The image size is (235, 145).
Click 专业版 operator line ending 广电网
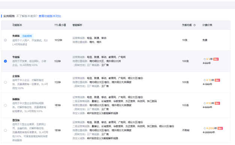(x=99, y=57)
